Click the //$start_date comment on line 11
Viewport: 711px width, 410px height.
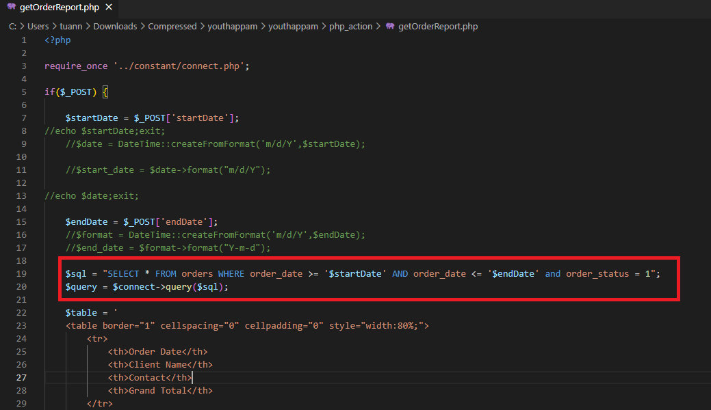[168, 170]
